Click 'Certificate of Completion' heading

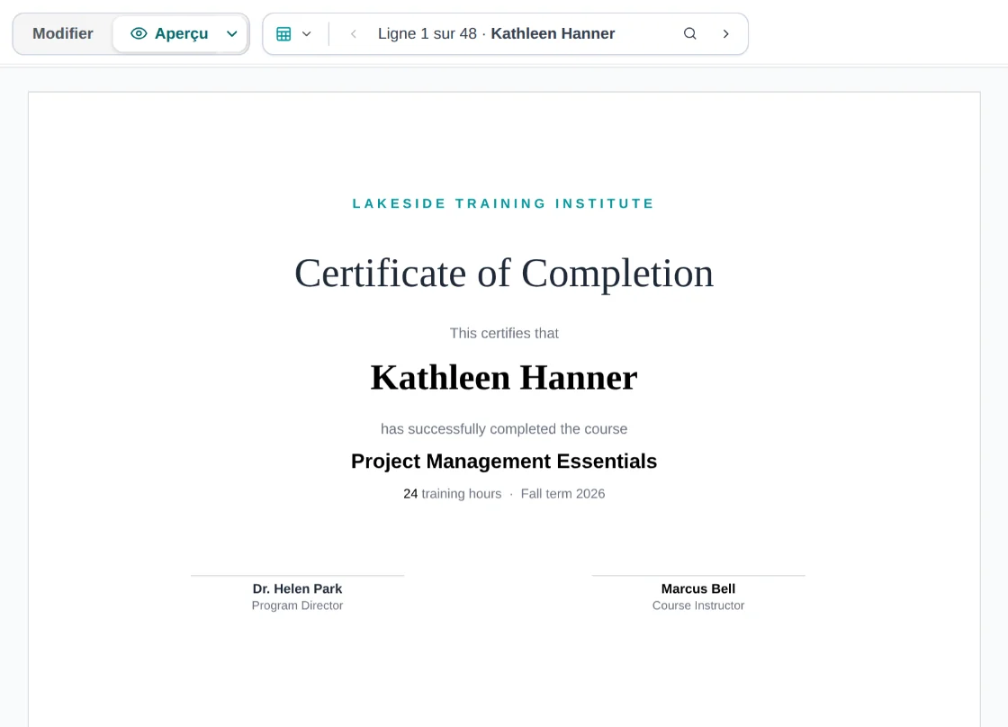[x=504, y=274]
